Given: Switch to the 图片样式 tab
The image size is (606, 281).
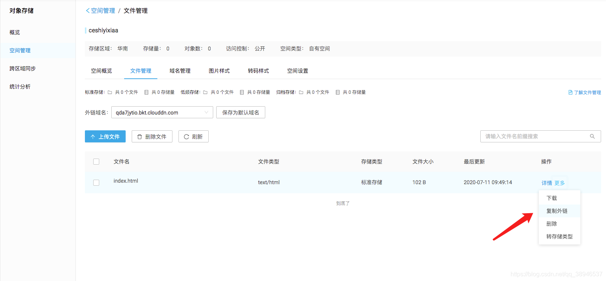Looking at the screenshot, I should (219, 71).
